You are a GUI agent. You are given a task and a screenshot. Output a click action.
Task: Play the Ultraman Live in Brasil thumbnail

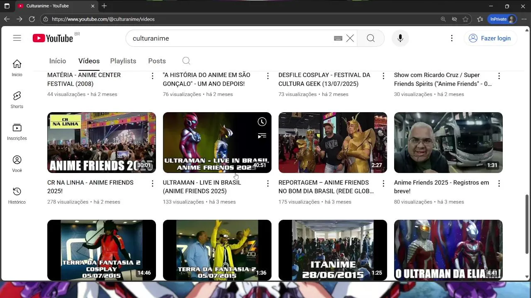[x=217, y=142]
